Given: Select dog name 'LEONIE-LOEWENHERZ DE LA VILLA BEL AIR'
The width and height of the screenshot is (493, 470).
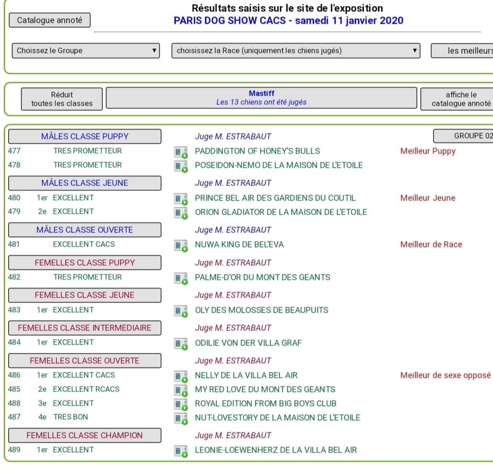Looking at the screenshot, I should coord(276,450).
